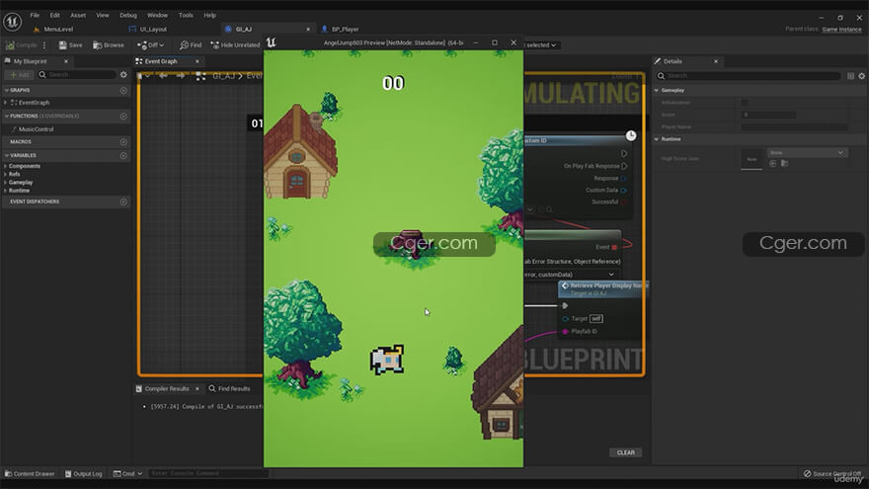
Task: Collapse the VARIABLES section
Action: (7, 155)
